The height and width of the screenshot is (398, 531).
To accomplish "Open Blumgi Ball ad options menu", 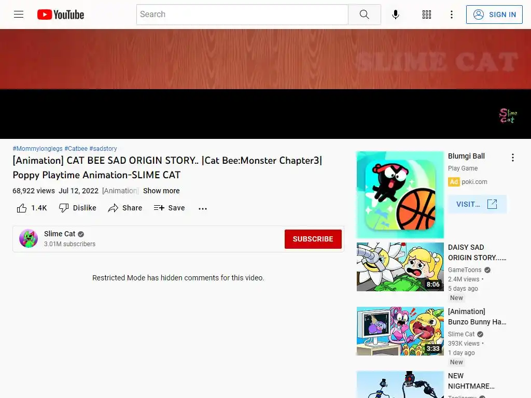I will [513, 158].
